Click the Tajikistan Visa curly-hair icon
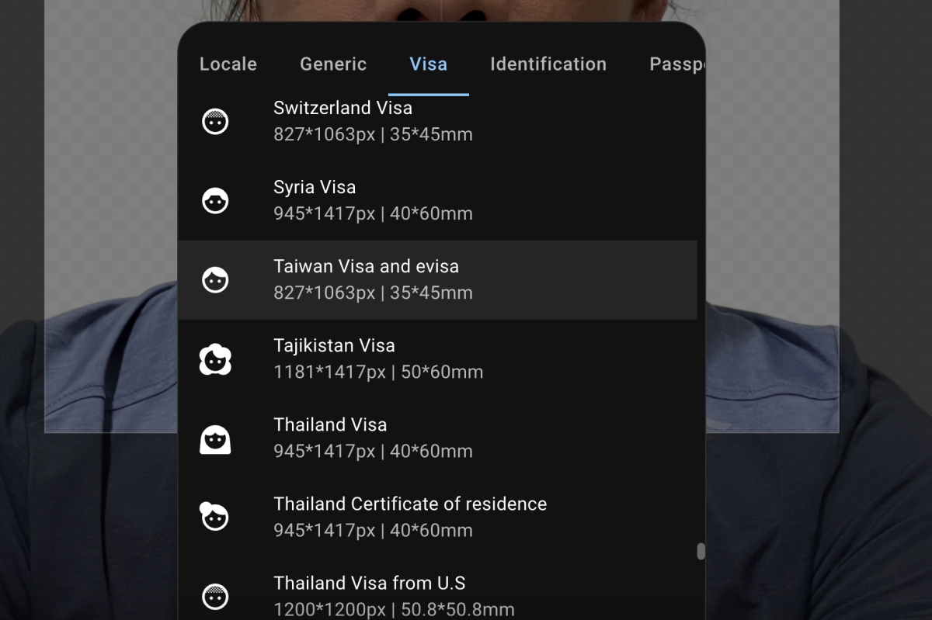The height and width of the screenshot is (620, 932). point(215,359)
